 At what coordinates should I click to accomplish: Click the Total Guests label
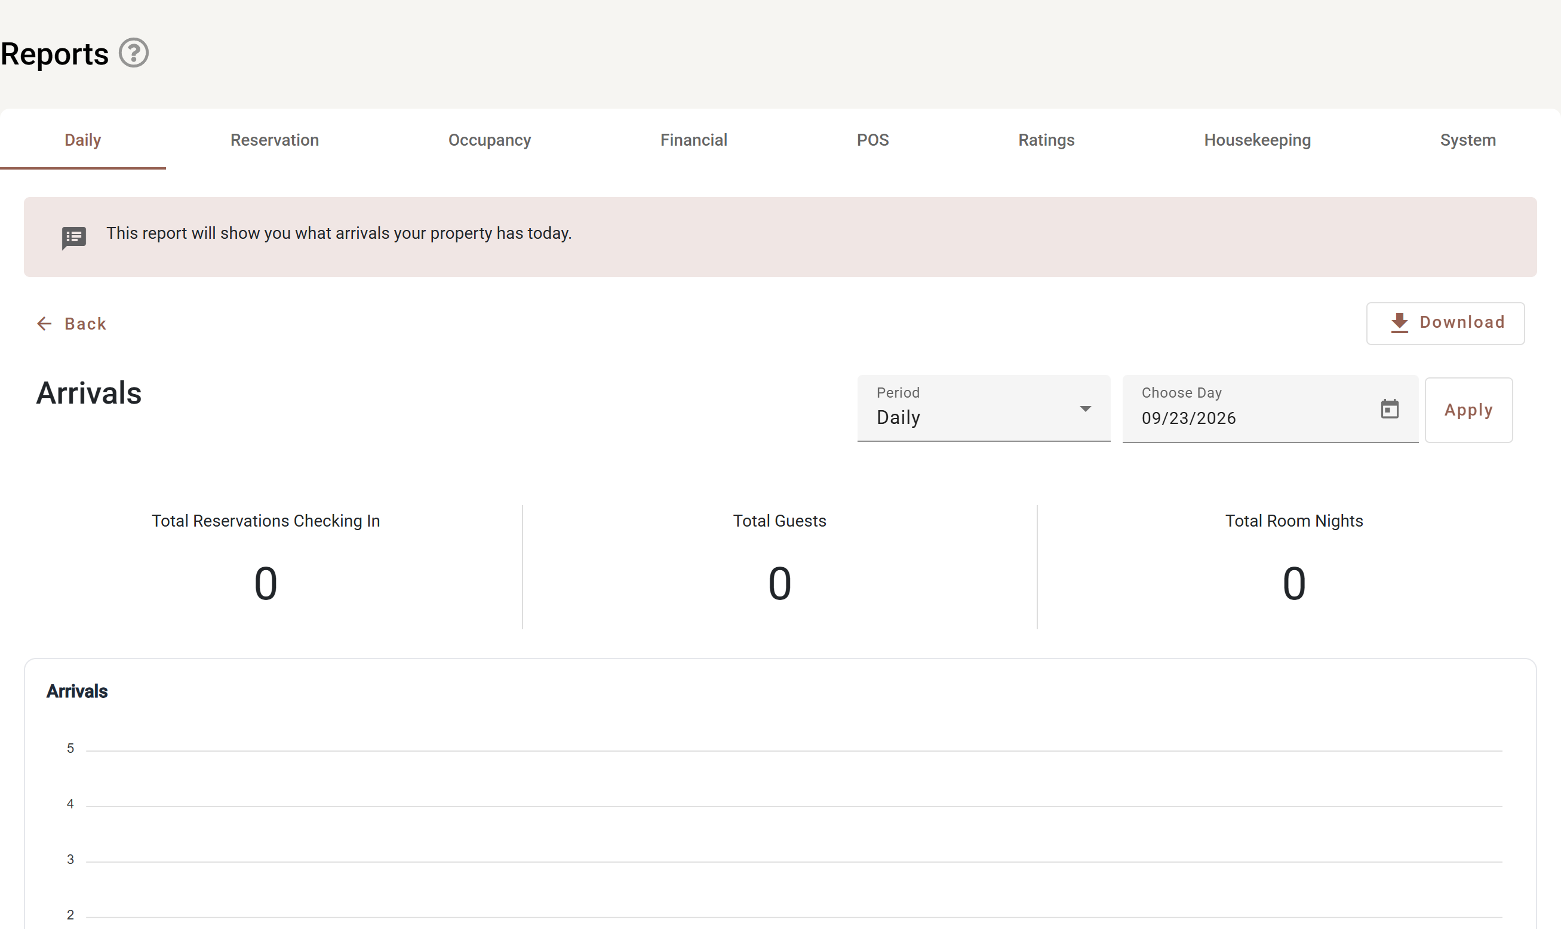(779, 521)
